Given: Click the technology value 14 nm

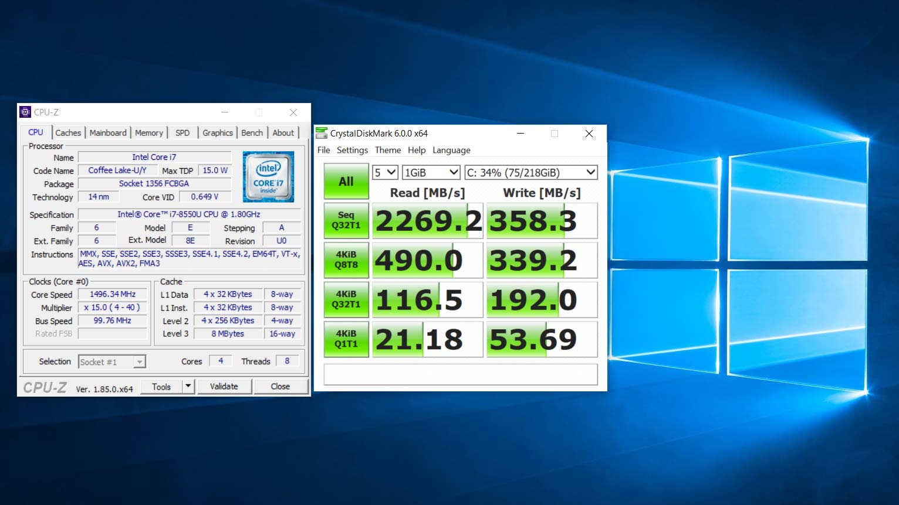Looking at the screenshot, I should [x=99, y=197].
